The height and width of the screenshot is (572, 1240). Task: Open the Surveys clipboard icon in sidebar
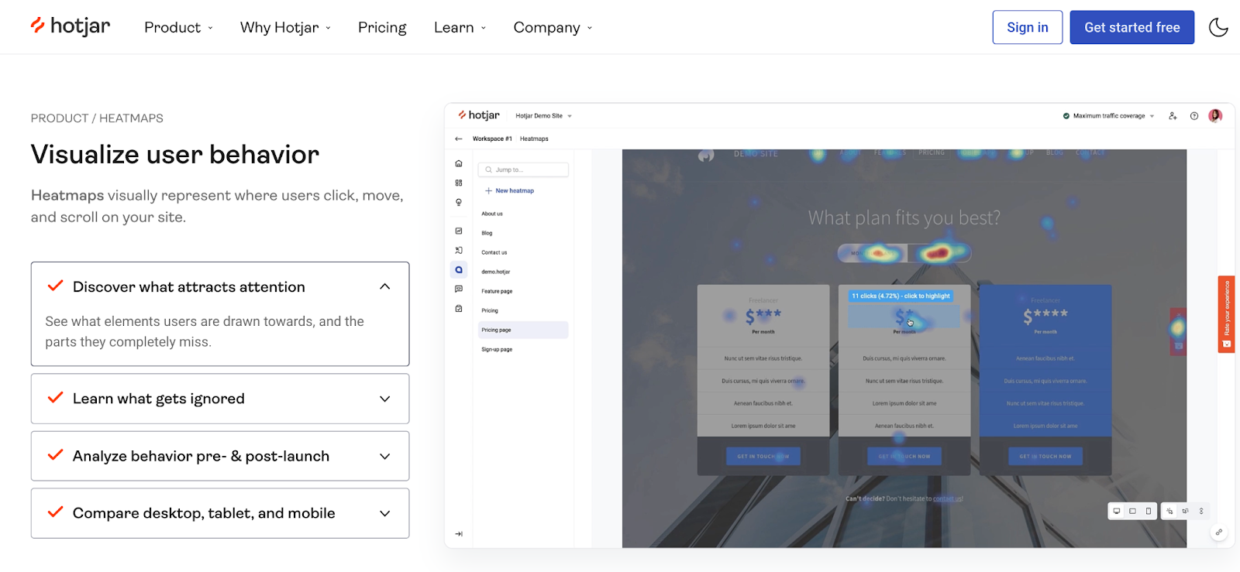(459, 308)
